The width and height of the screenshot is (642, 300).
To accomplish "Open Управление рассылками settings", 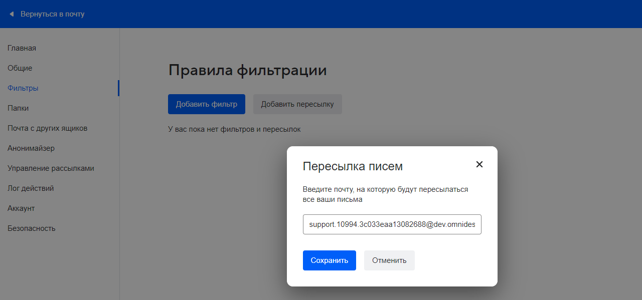I will (x=50, y=168).
